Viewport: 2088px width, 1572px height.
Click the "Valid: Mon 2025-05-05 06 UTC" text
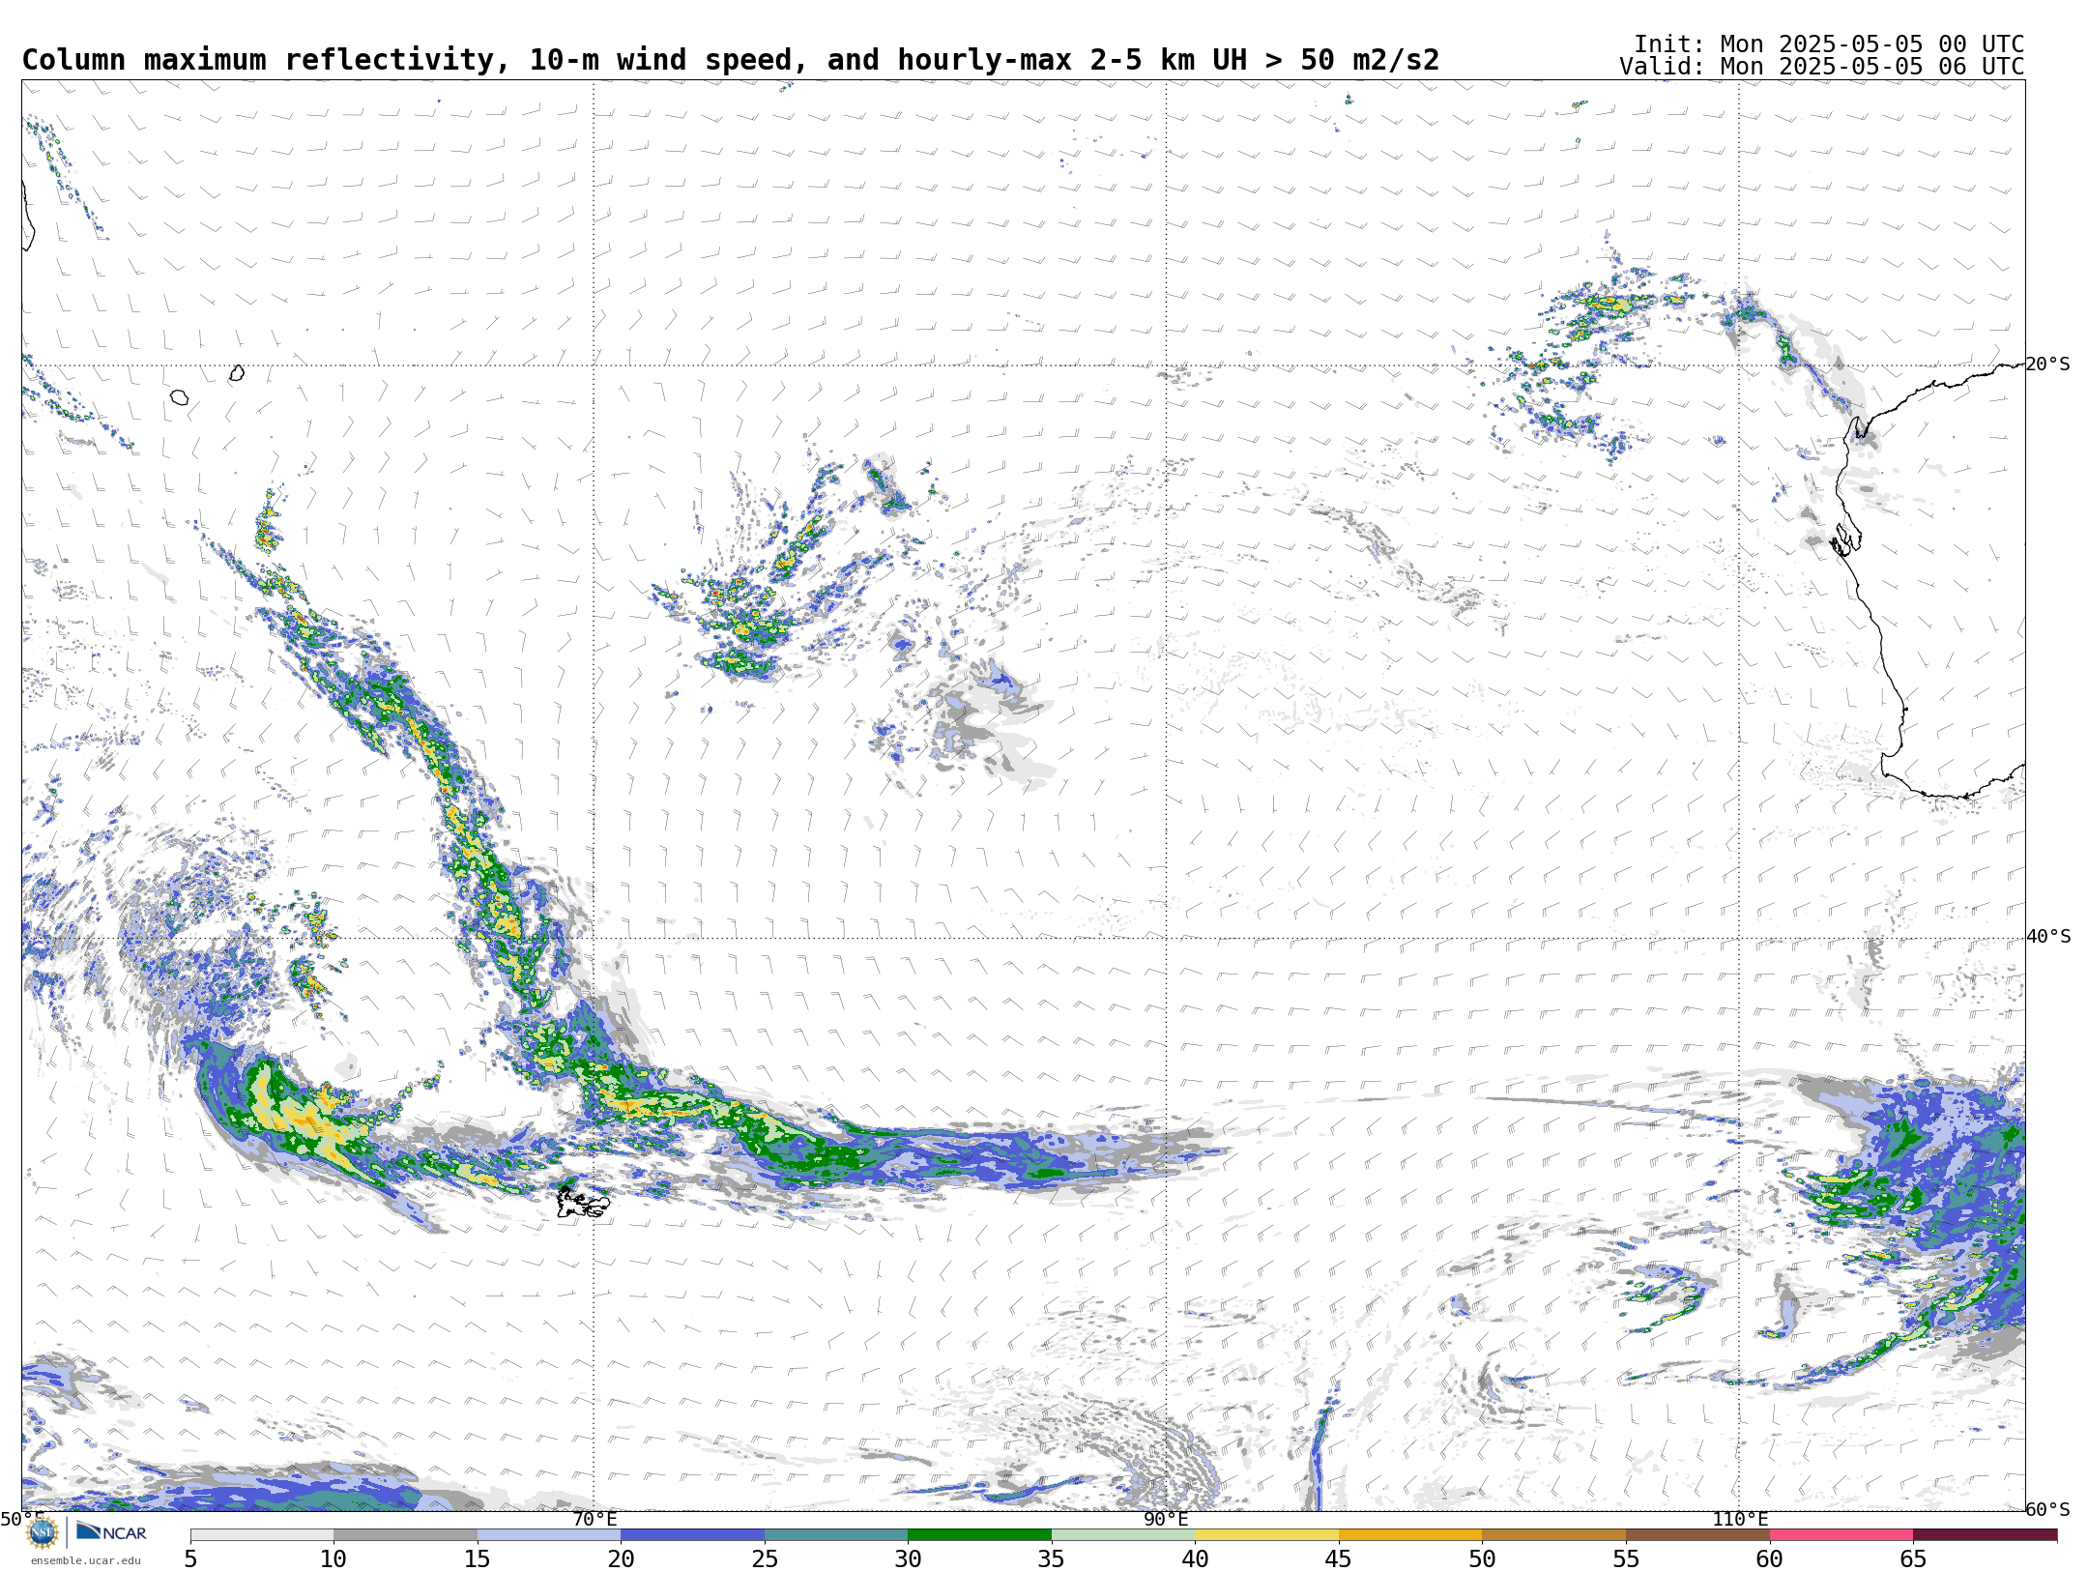(x=1822, y=67)
